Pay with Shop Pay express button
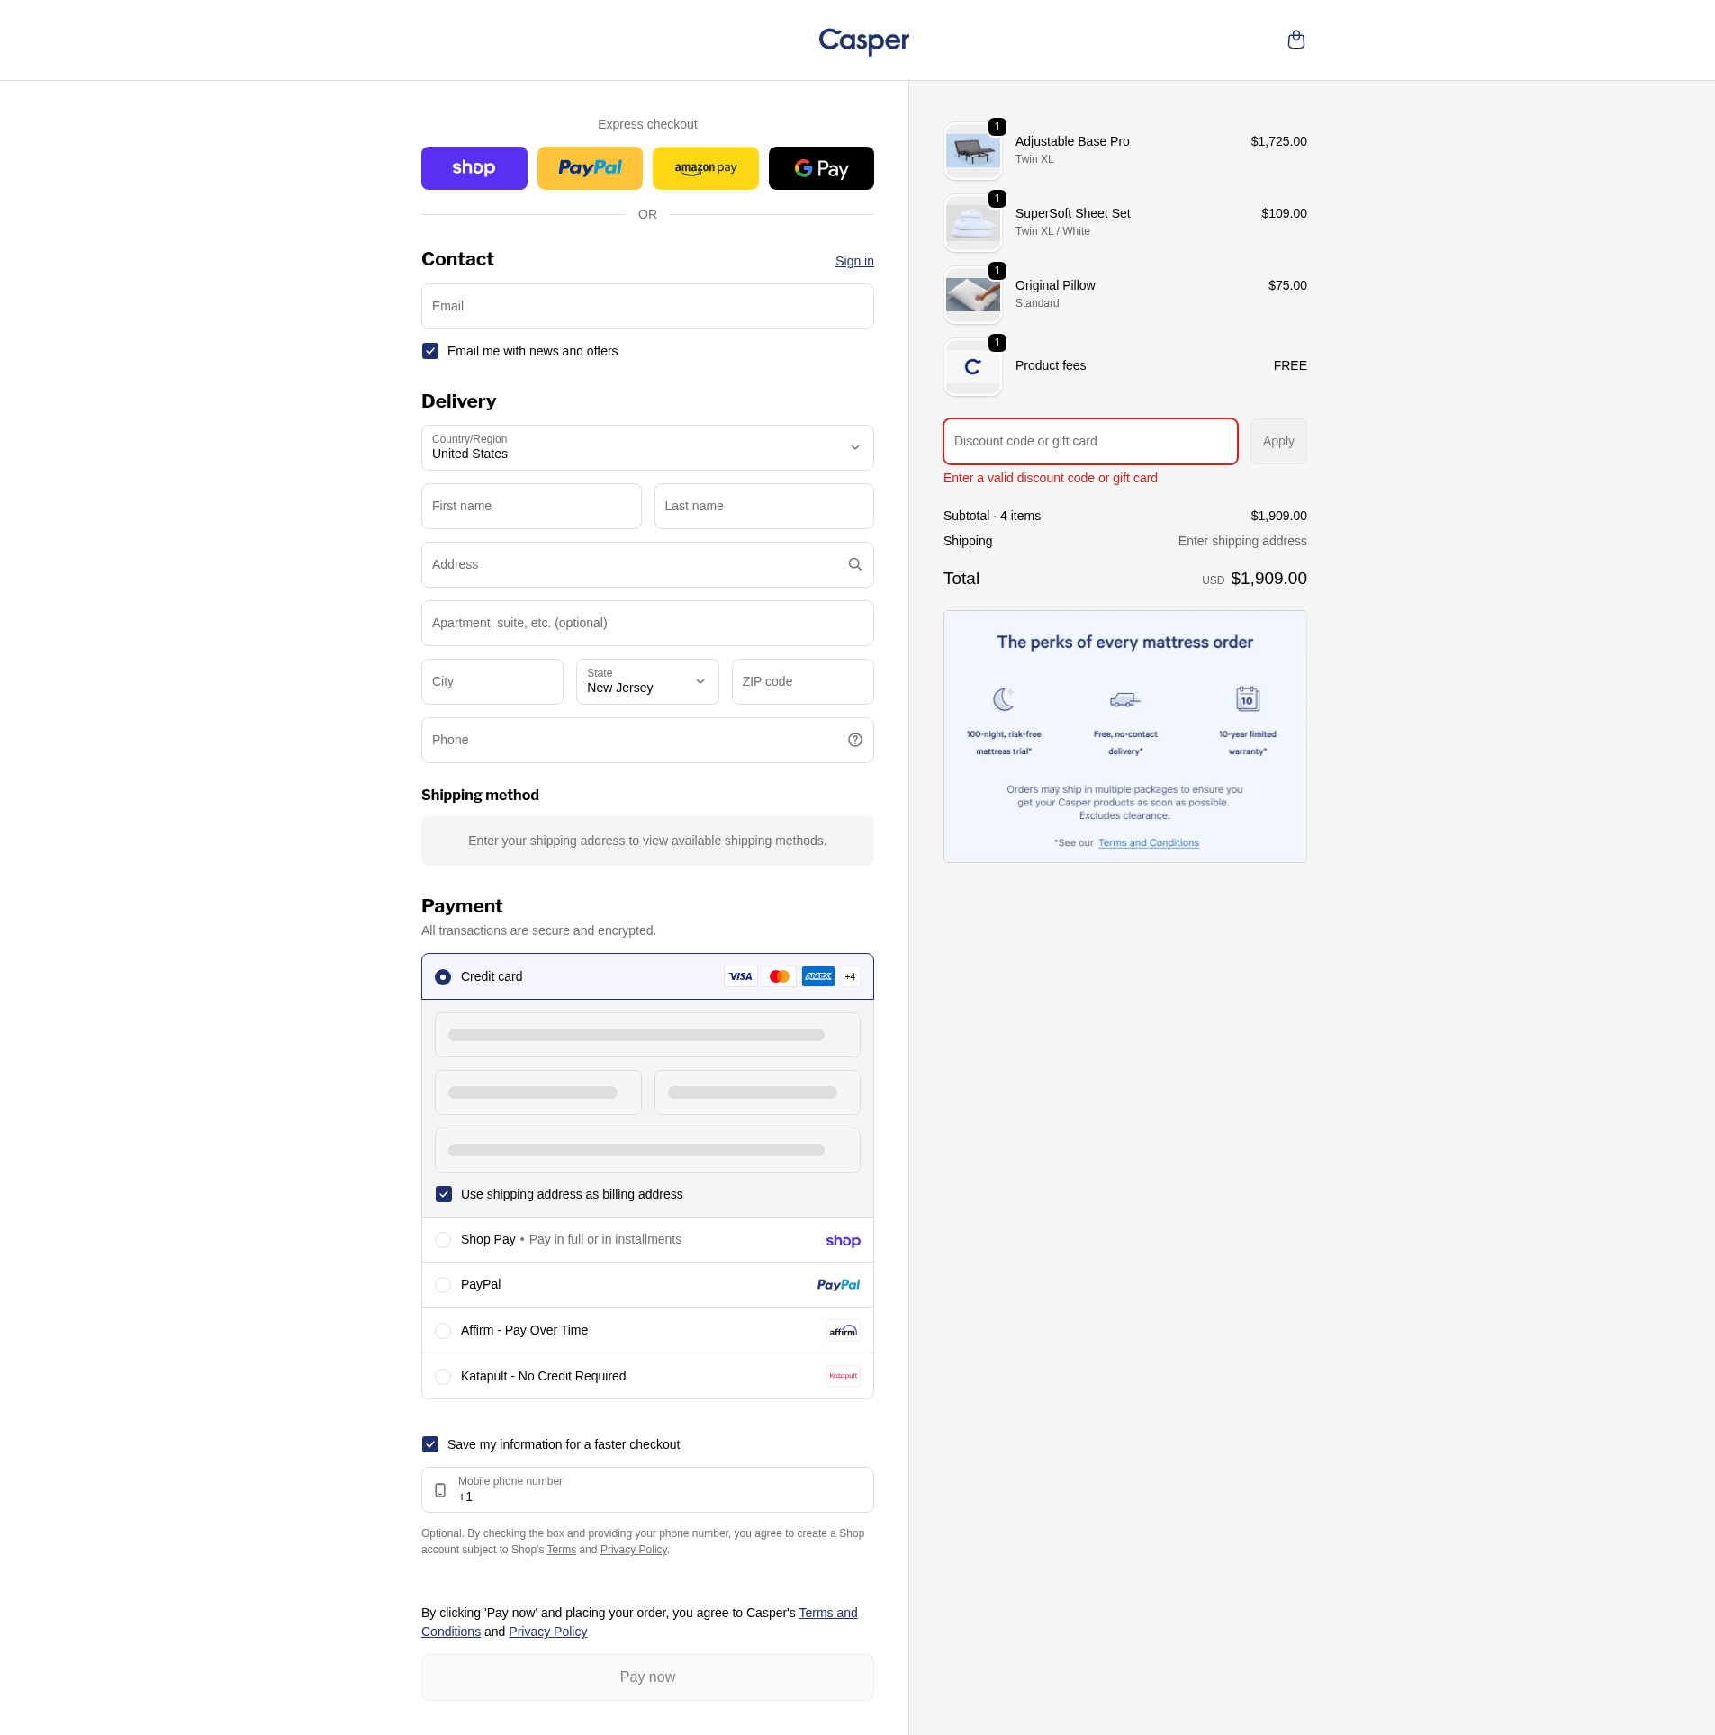This screenshot has height=1735, width=1715. 474,168
